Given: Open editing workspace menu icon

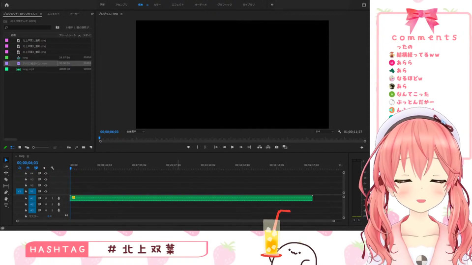Looking at the screenshot, I should tap(147, 5).
